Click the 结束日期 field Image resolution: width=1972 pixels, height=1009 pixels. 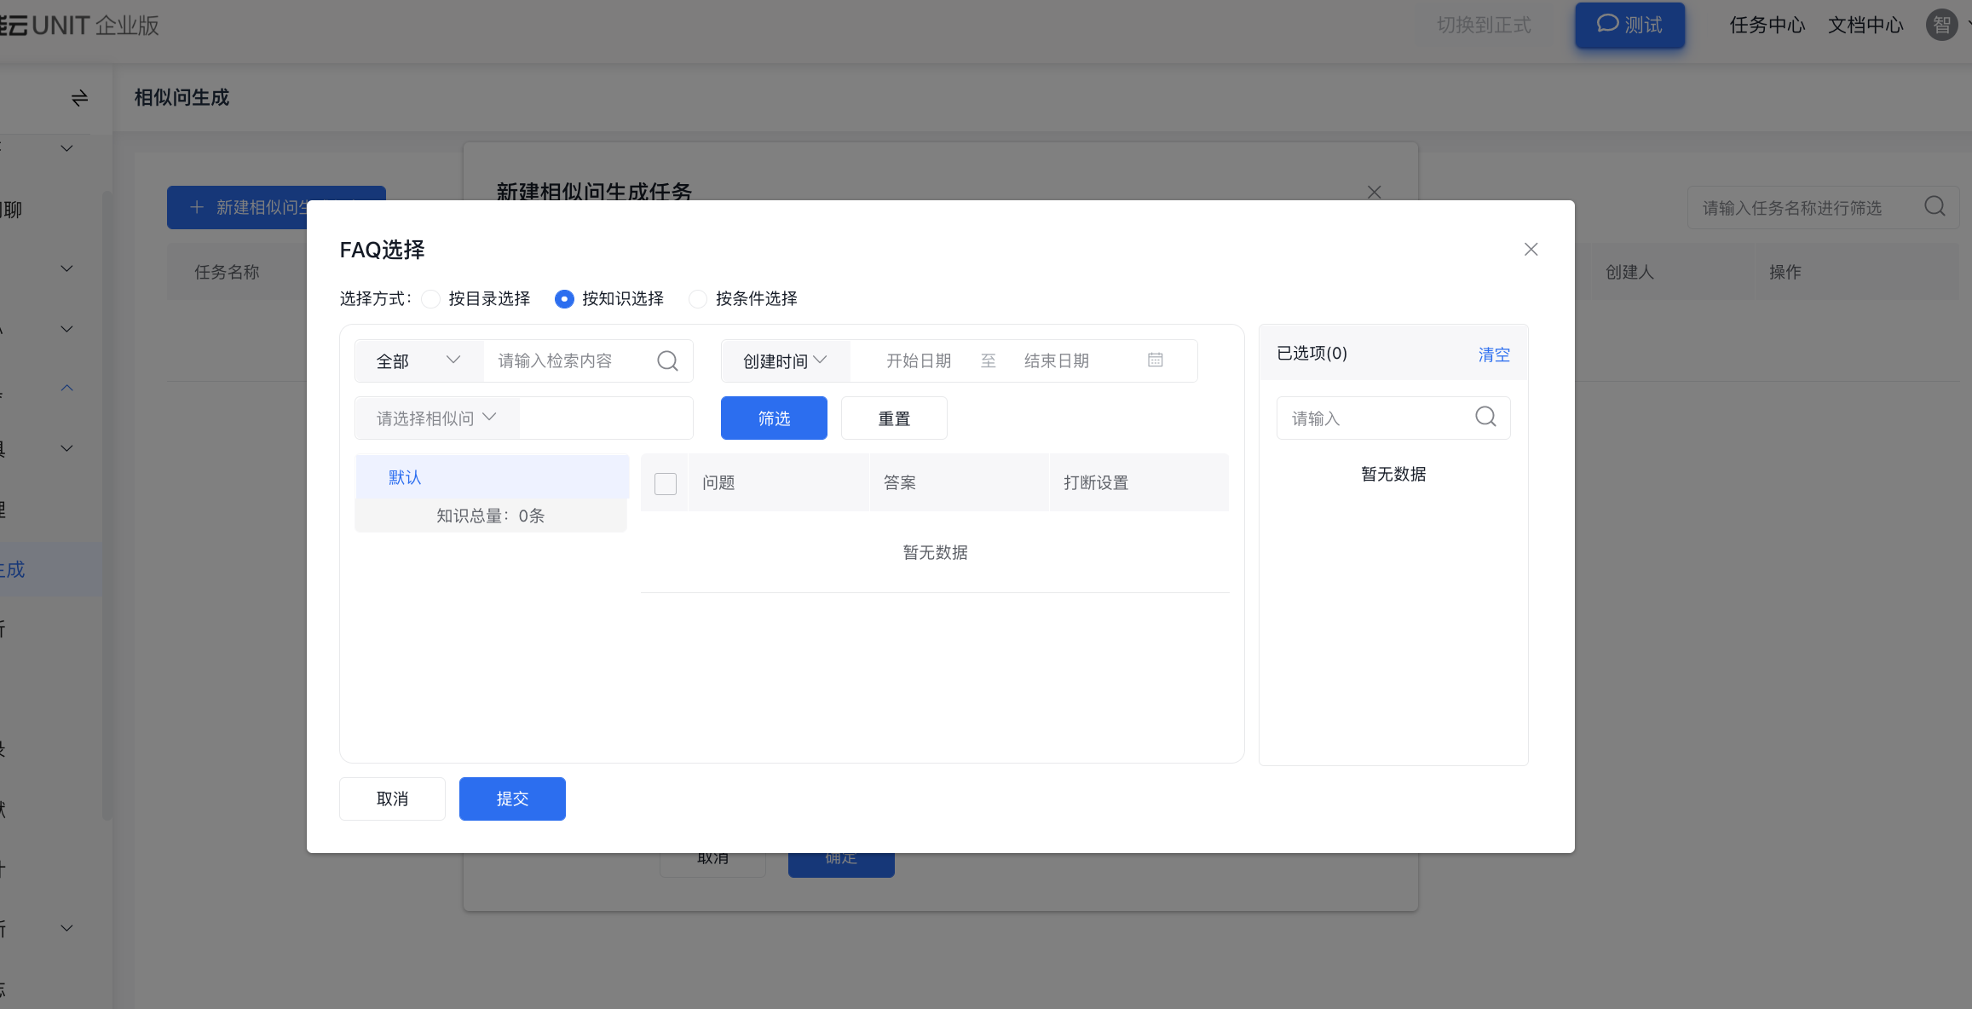(1057, 361)
